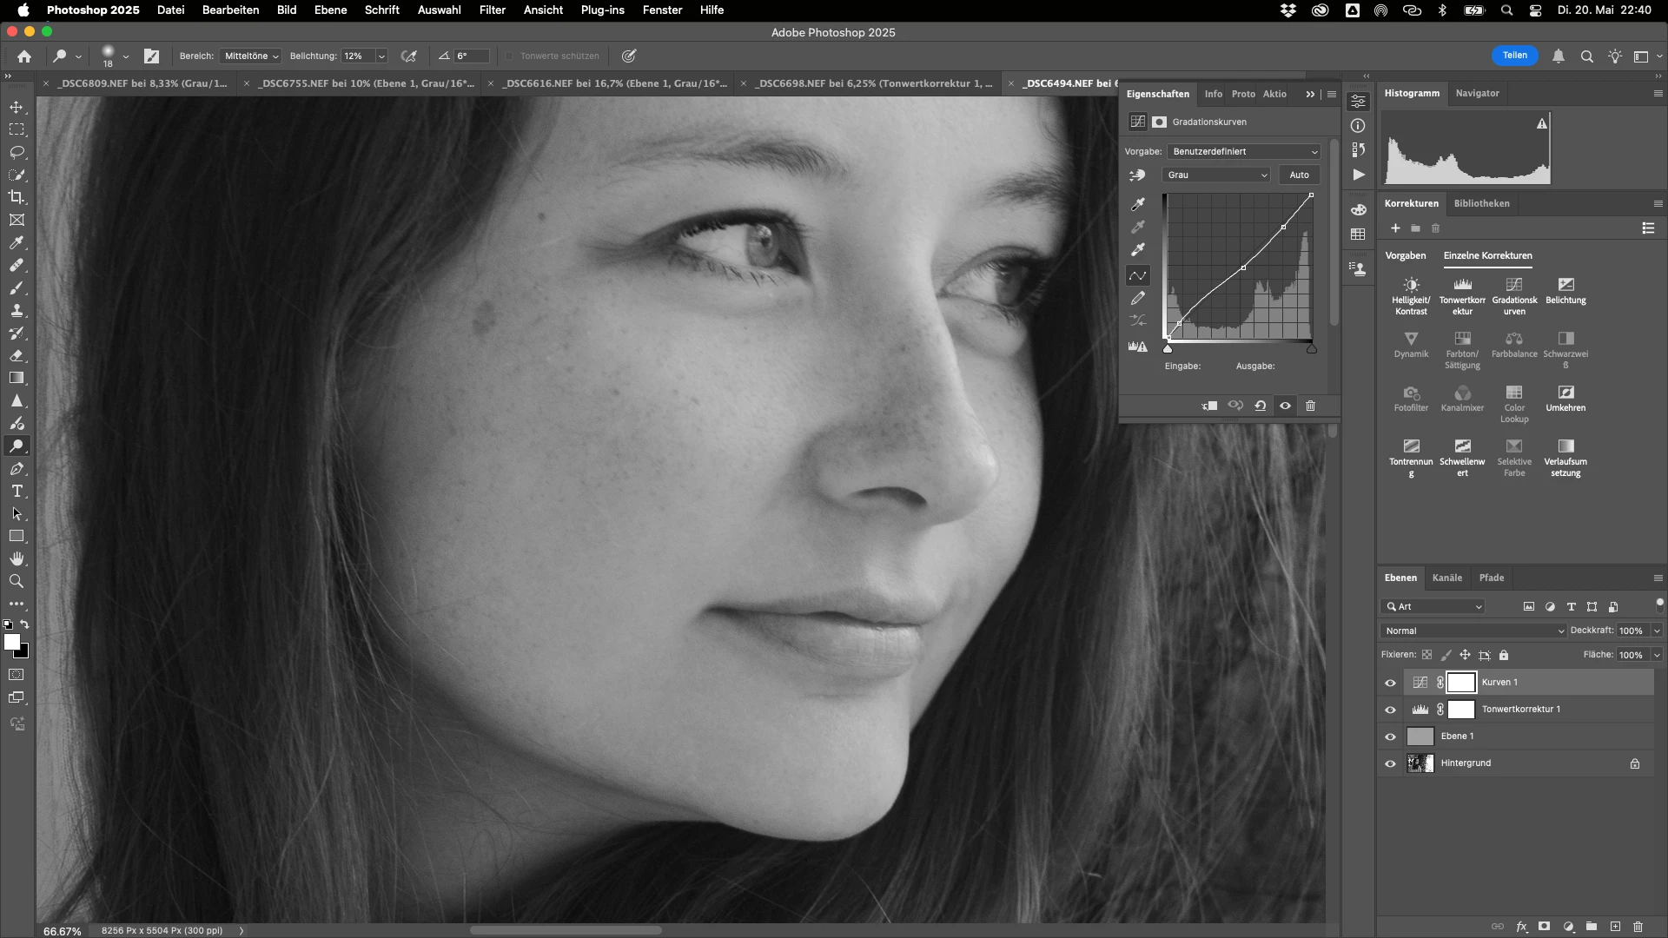Screen dimensions: 1668x938
Task: Add Umkehren adjustment layer
Action: pyautogui.click(x=1565, y=393)
